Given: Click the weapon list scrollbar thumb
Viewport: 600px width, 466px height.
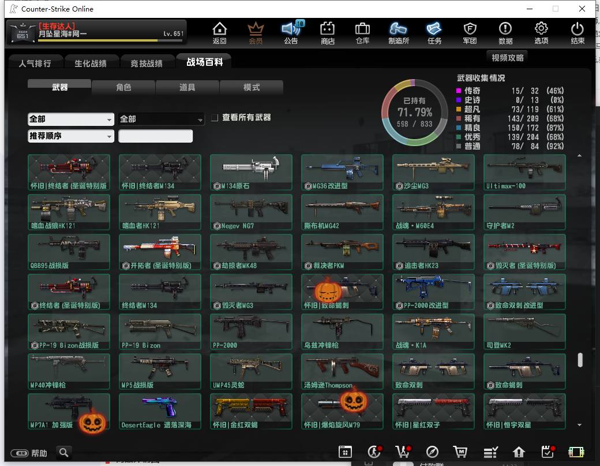Looking at the screenshot, I should [x=580, y=360].
